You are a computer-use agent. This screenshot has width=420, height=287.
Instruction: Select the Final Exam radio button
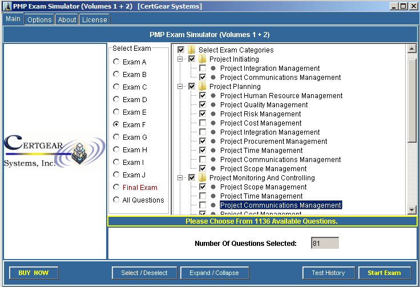coord(116,187)
